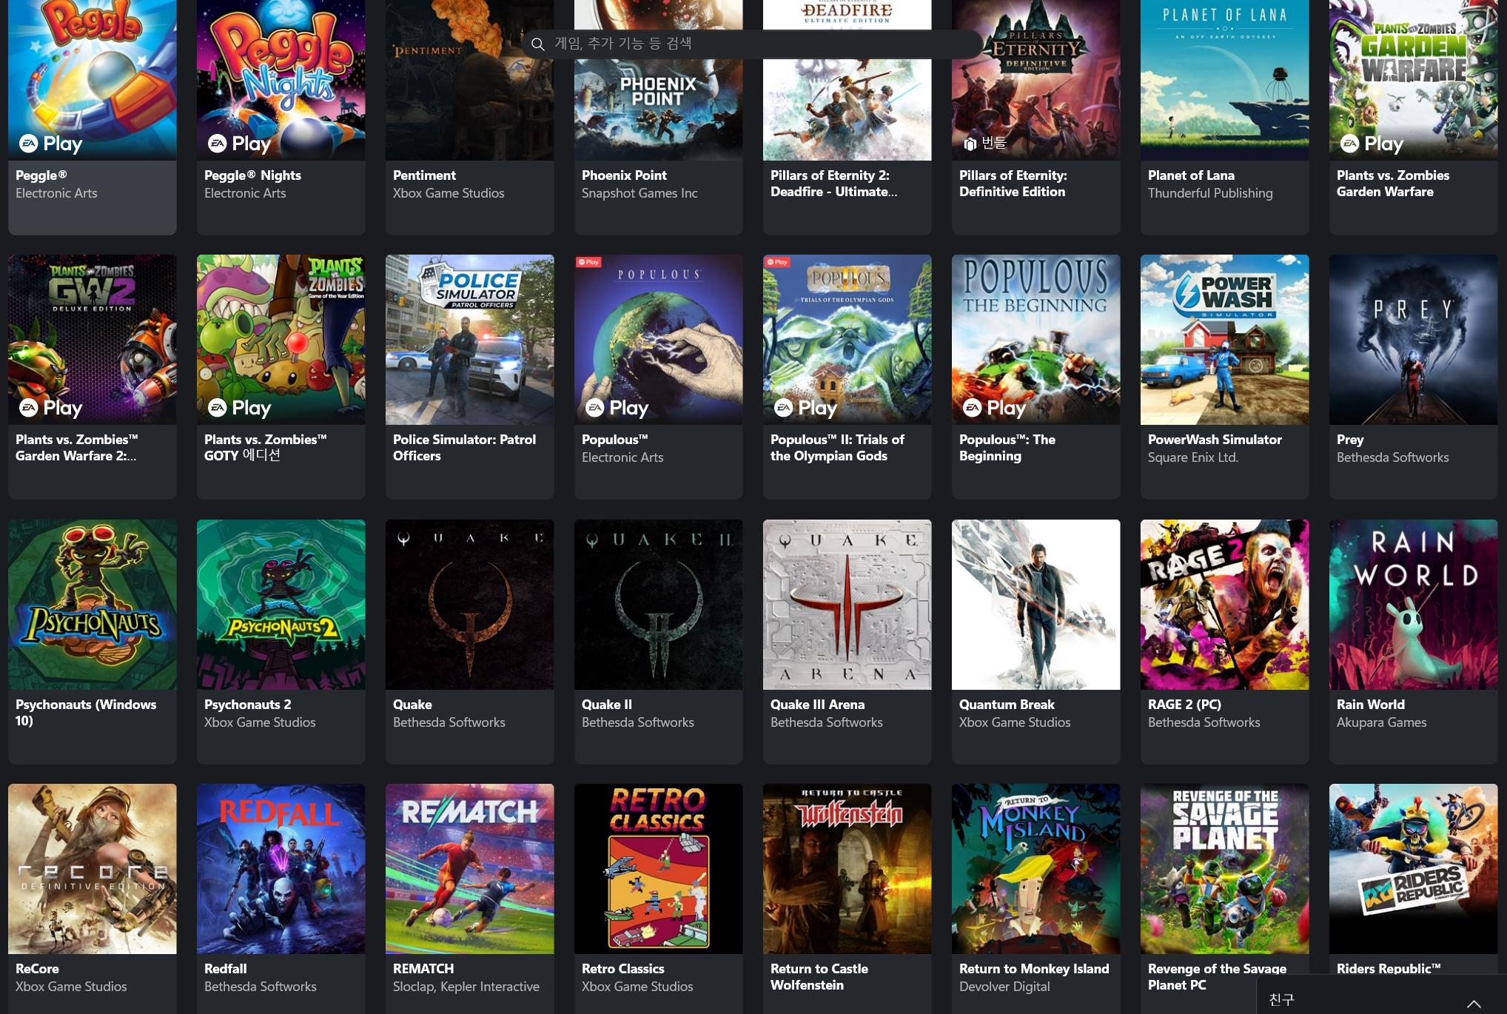Viewport: 1507px width, 1014px height.
Task: Select Quake III Arena cover art
Action: 847,605
